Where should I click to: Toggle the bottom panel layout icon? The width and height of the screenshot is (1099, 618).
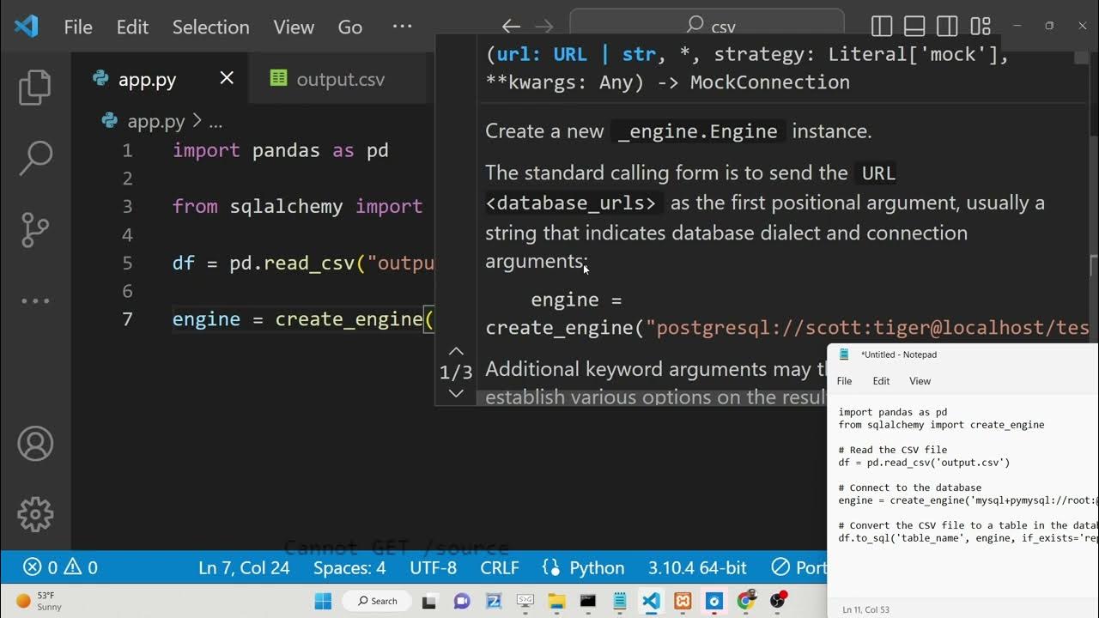[x=914, y=27]
